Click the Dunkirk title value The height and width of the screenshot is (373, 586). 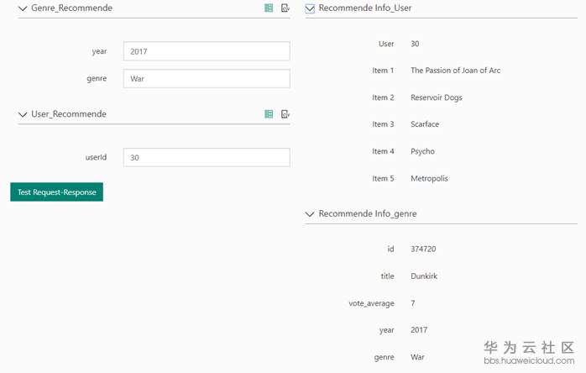pyautogui.click(x=424, y=276)
